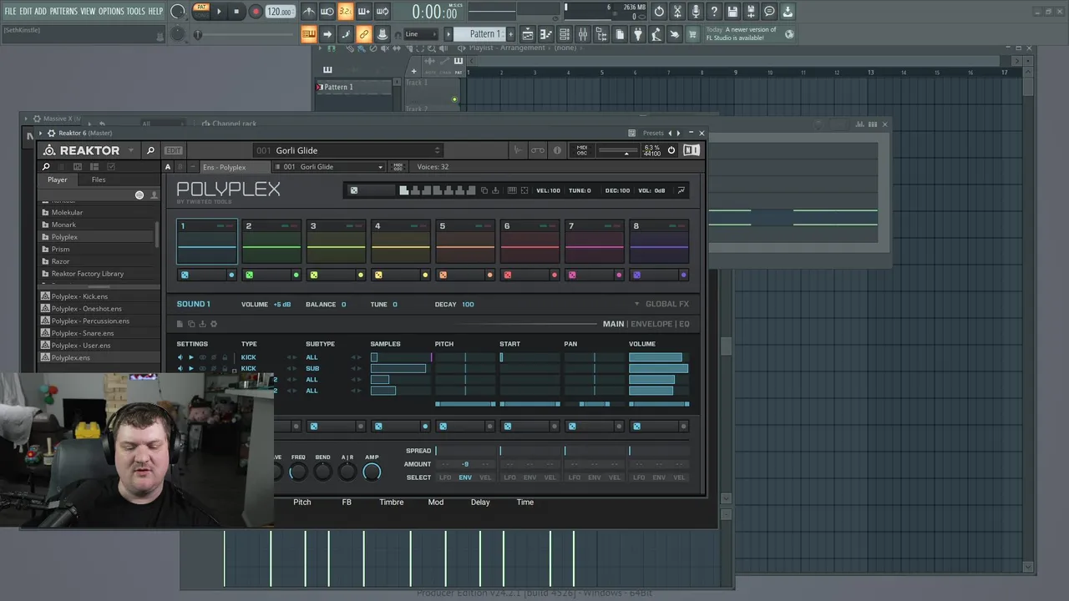The height and width of the screenshot is (601, 1069).
Task: Open HELP menu
Action: [x=155, y=12]
